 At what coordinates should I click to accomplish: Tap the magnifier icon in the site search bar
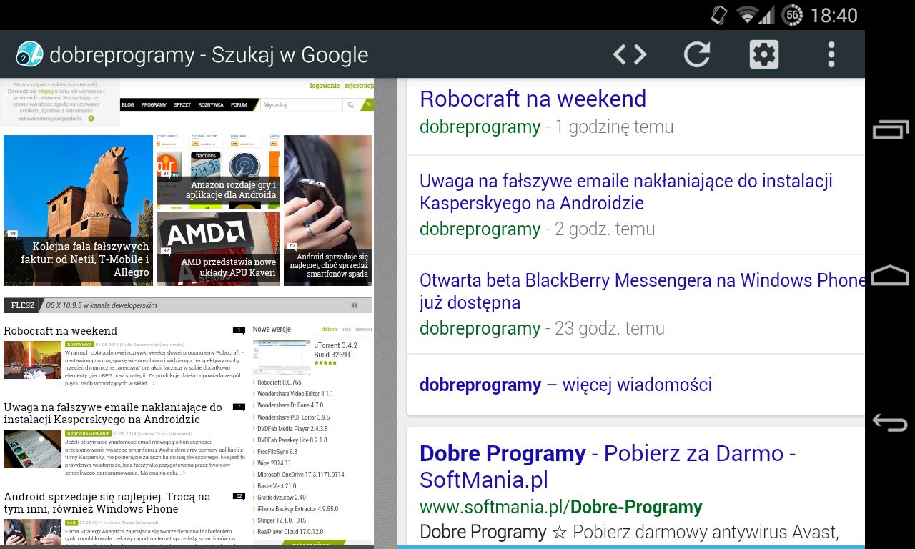click(351, 104)
